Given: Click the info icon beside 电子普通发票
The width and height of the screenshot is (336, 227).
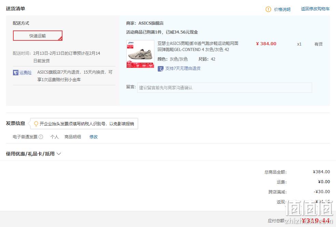Looking at the screenshot, I should (x=41, y=137).
